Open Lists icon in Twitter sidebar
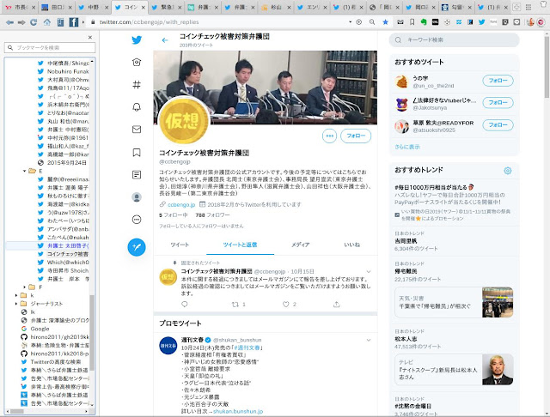 click(137, 174)
